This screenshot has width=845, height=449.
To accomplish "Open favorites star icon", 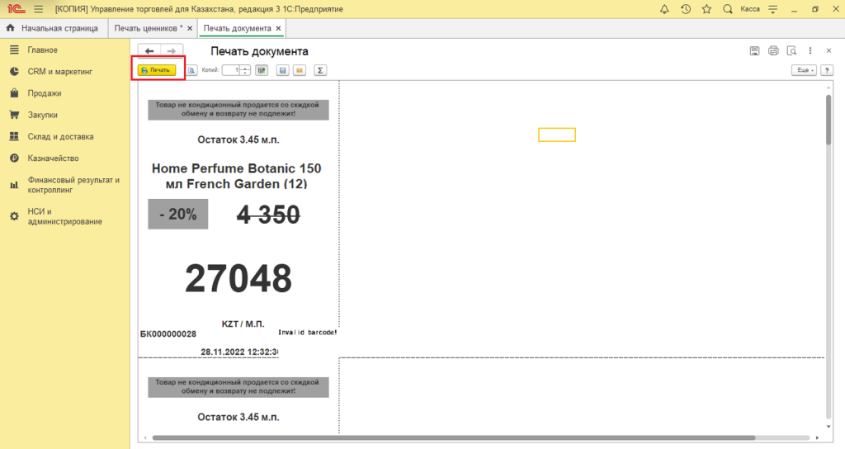I will [706, 9].
